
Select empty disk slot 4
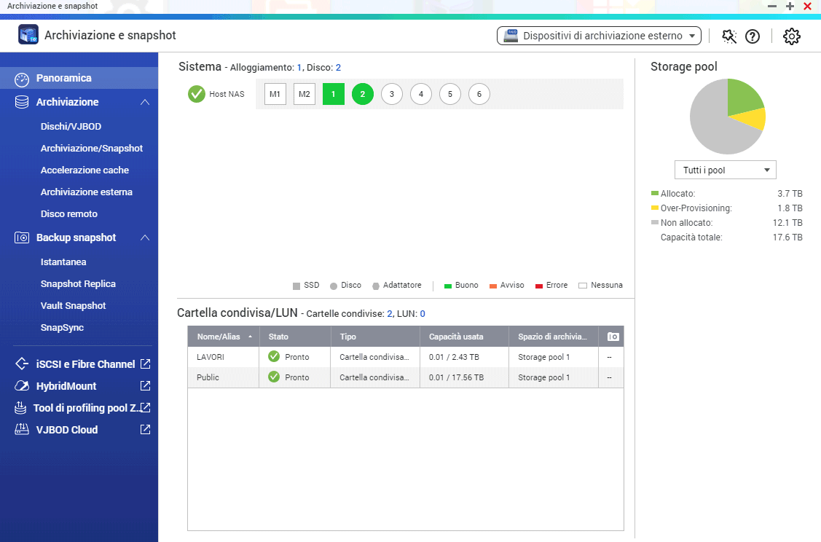pos(421,94)
